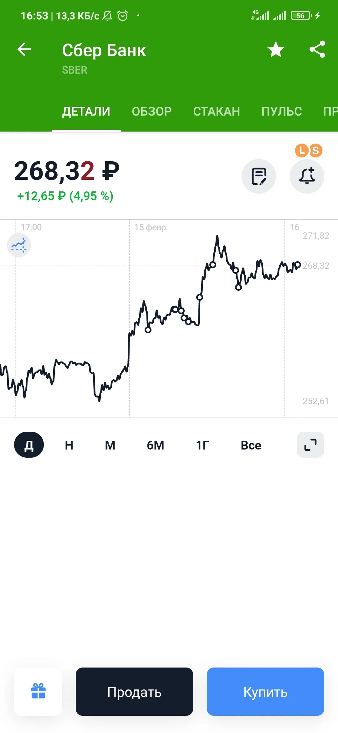Viewport: 338px width, 733px height.
Task: Switch to the СТАКАН tab
Action: 217,112
